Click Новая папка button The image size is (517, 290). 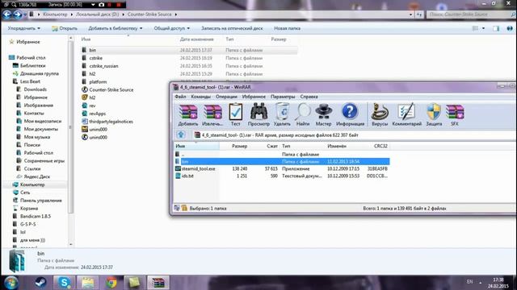pos(288,28)
